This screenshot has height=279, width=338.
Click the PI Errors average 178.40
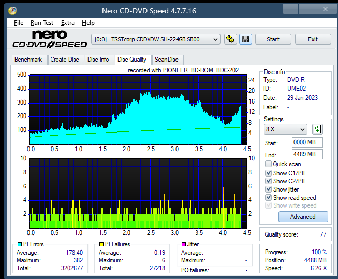[75, 252]
